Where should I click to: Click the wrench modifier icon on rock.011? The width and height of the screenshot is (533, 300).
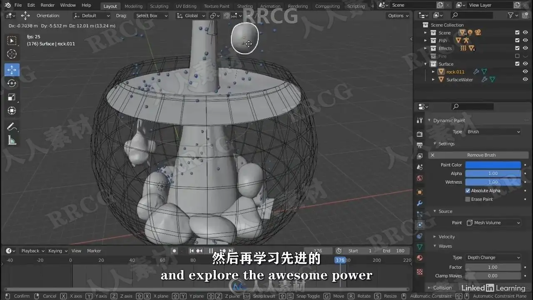(476, 72)
